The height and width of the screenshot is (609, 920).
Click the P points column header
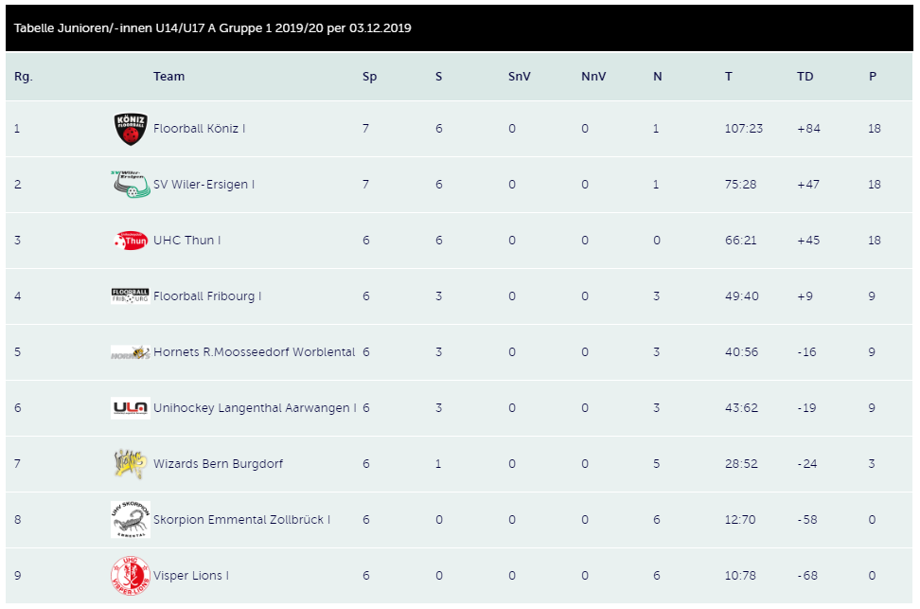tap(873, 77)
